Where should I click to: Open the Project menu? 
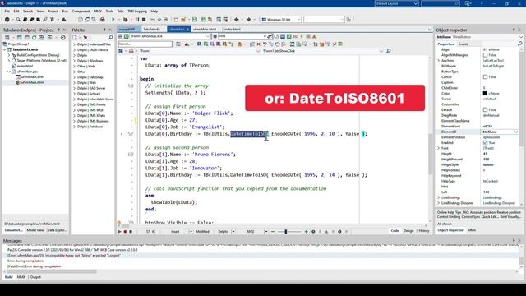(53, 11)
